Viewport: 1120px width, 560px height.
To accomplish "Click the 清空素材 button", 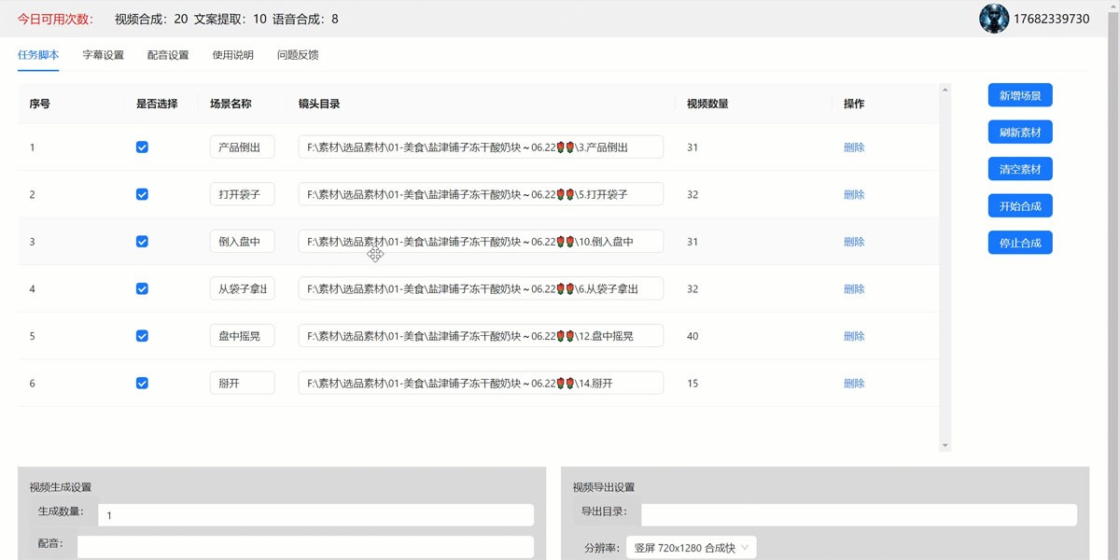I will tap(1020, 169).
